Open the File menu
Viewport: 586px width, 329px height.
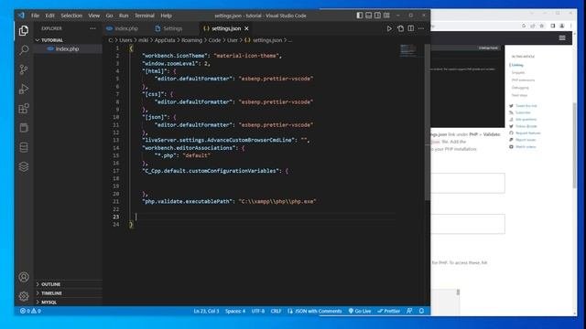tap(35, 16)
